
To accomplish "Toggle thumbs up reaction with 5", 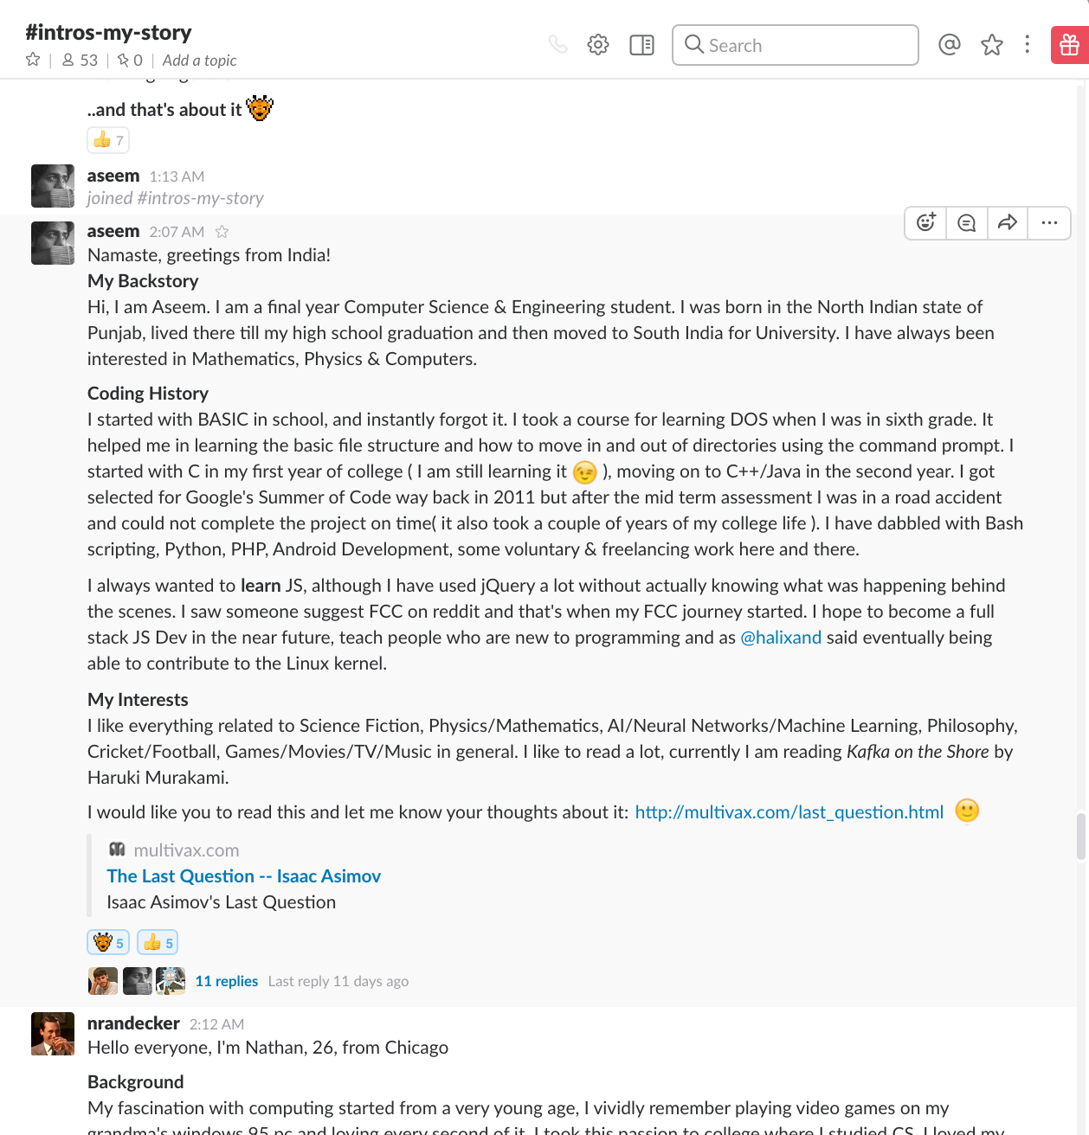I will 158,942.
